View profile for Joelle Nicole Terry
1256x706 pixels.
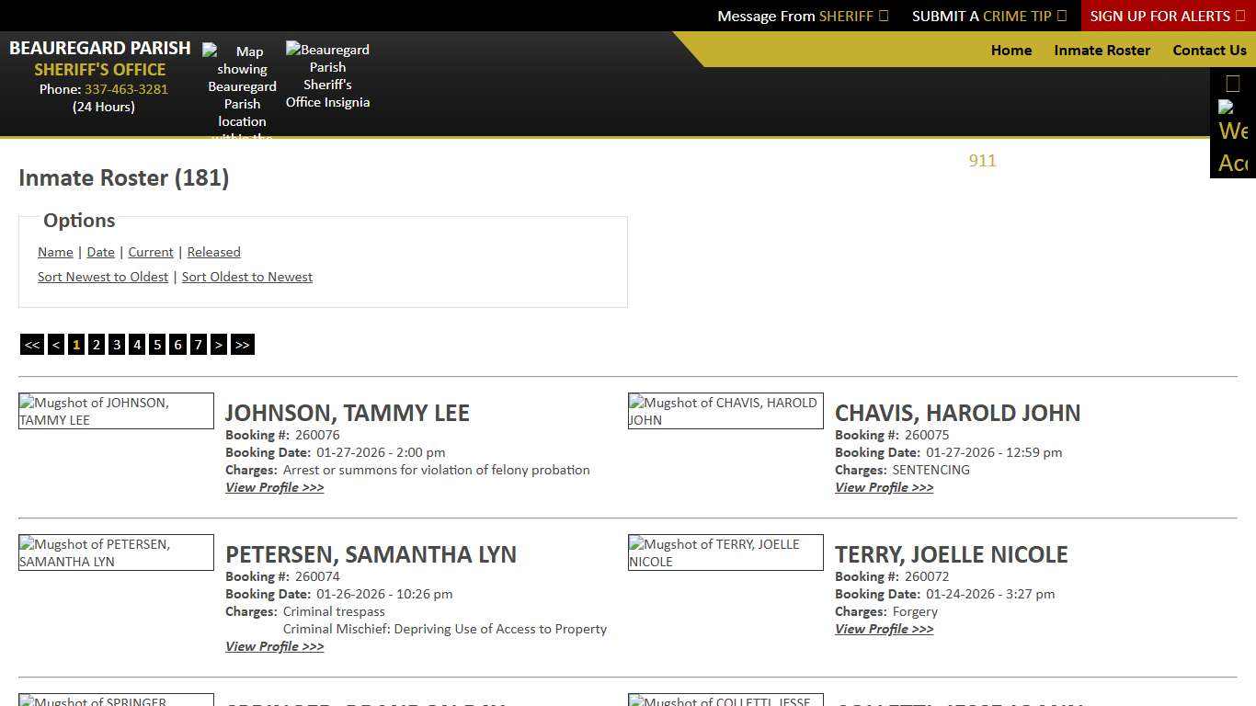884,629
